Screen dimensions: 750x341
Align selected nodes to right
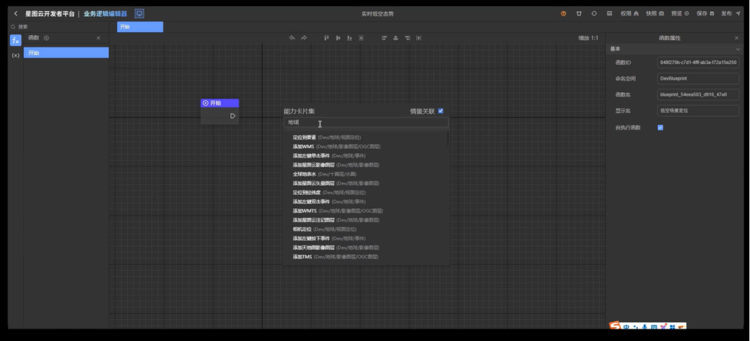click(x=407, y=38)
